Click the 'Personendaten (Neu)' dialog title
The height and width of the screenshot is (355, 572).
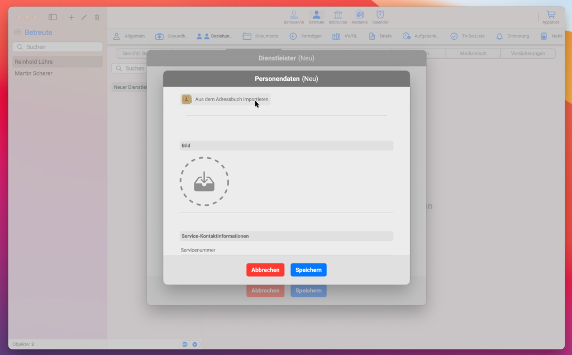click(287, 79)
